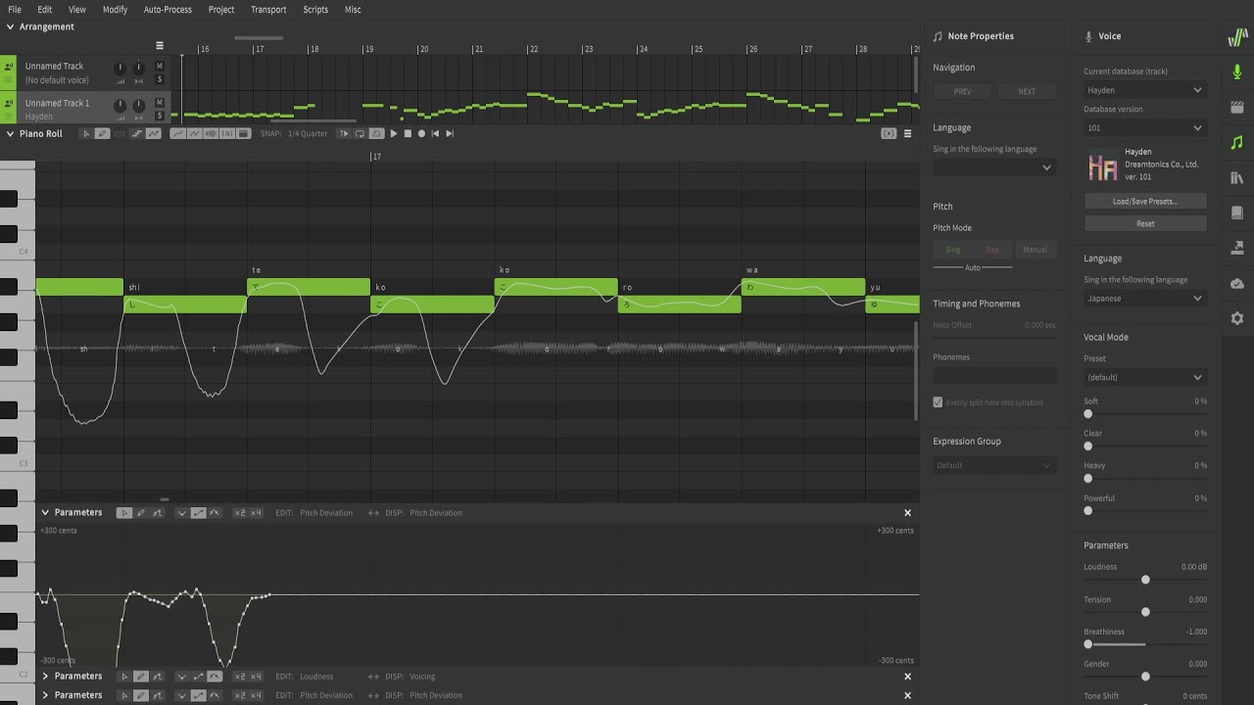Open the Library books icon in the sidebar
1254x705 pixels.
(1237, 177)
